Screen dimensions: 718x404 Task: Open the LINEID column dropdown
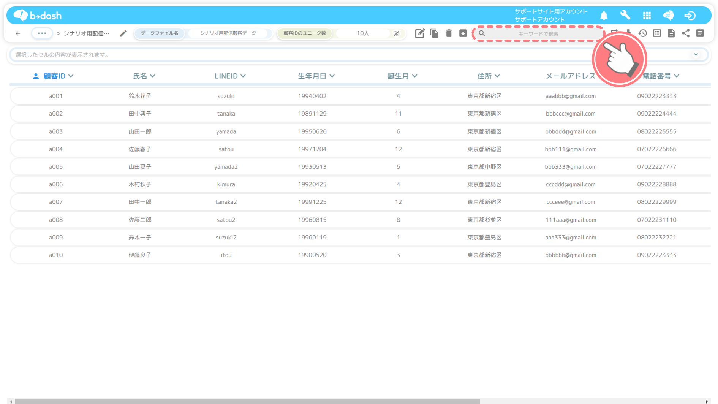tap(243, 76)
